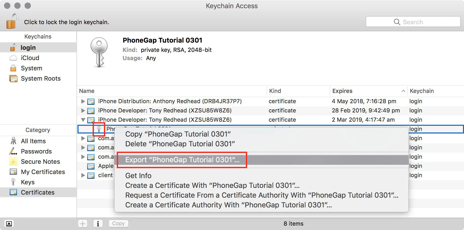Select the login keychain in sidebar
The height and width of the screenshot is (230, 464).
[x=38, y=47]
